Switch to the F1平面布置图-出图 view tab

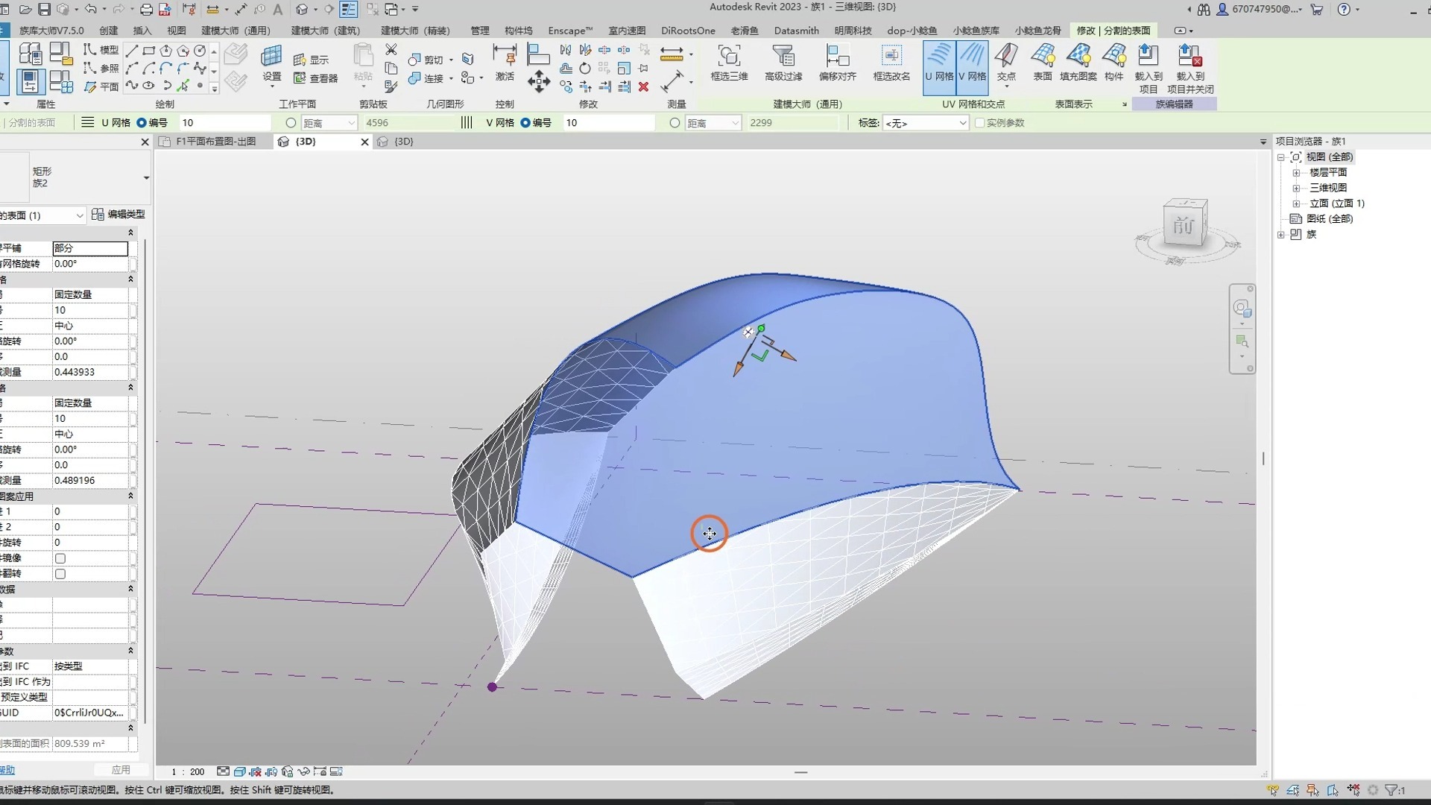click(215, 142)
